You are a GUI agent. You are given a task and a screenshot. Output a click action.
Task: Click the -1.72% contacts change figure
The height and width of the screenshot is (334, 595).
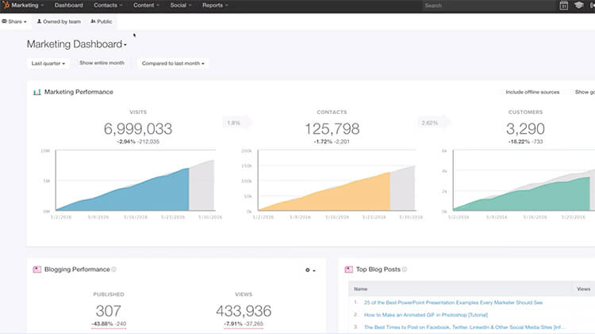pos(323,142)
